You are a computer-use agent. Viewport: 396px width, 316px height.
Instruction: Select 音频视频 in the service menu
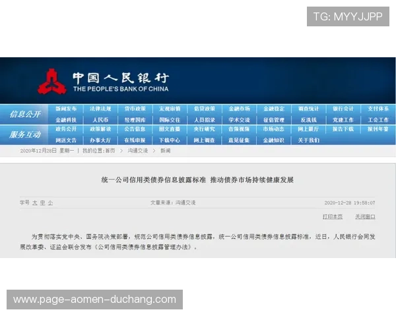pyautogui.click(x=239, y=129)
